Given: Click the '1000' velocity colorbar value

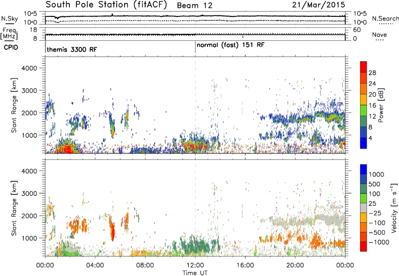Looking at the screenshot, I should [377, 174].
